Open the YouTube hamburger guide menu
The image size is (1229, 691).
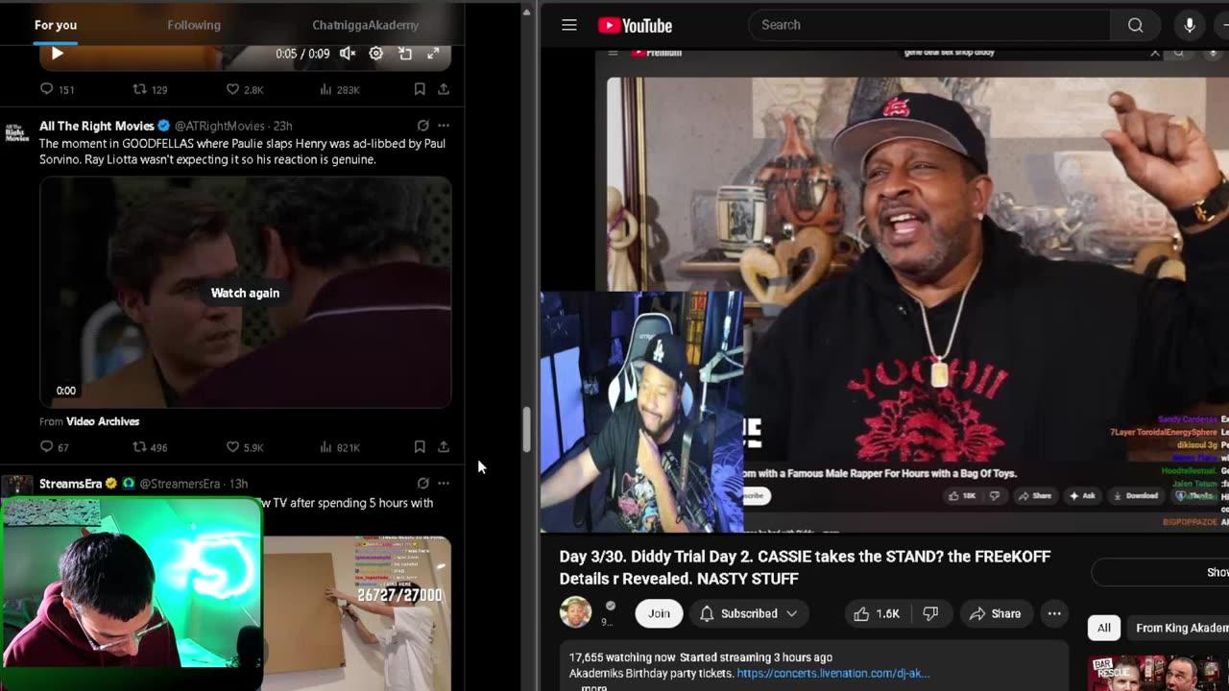pos(569,25)
